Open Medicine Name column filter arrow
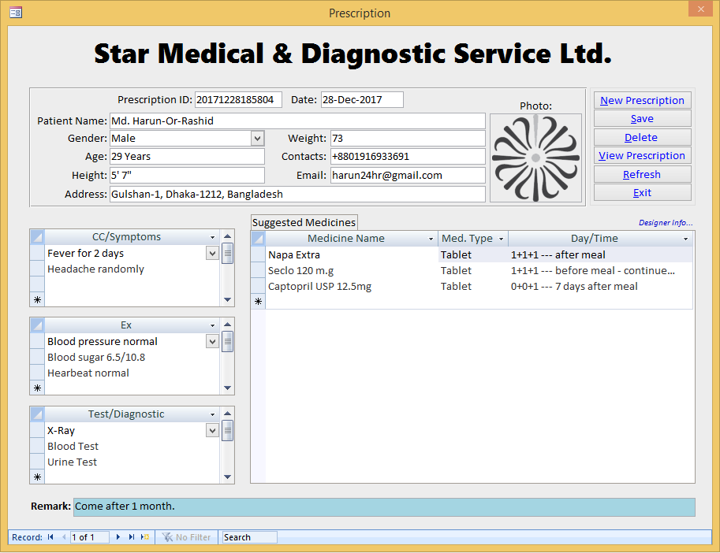 [x=431, y=239]
